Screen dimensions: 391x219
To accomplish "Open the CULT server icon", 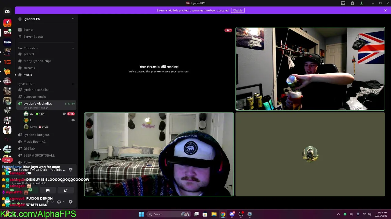I will [7, 110].
